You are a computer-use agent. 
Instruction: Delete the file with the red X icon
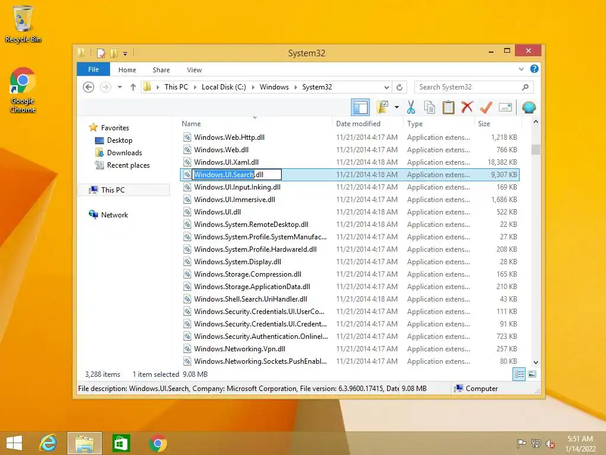(x=467, y=107)
